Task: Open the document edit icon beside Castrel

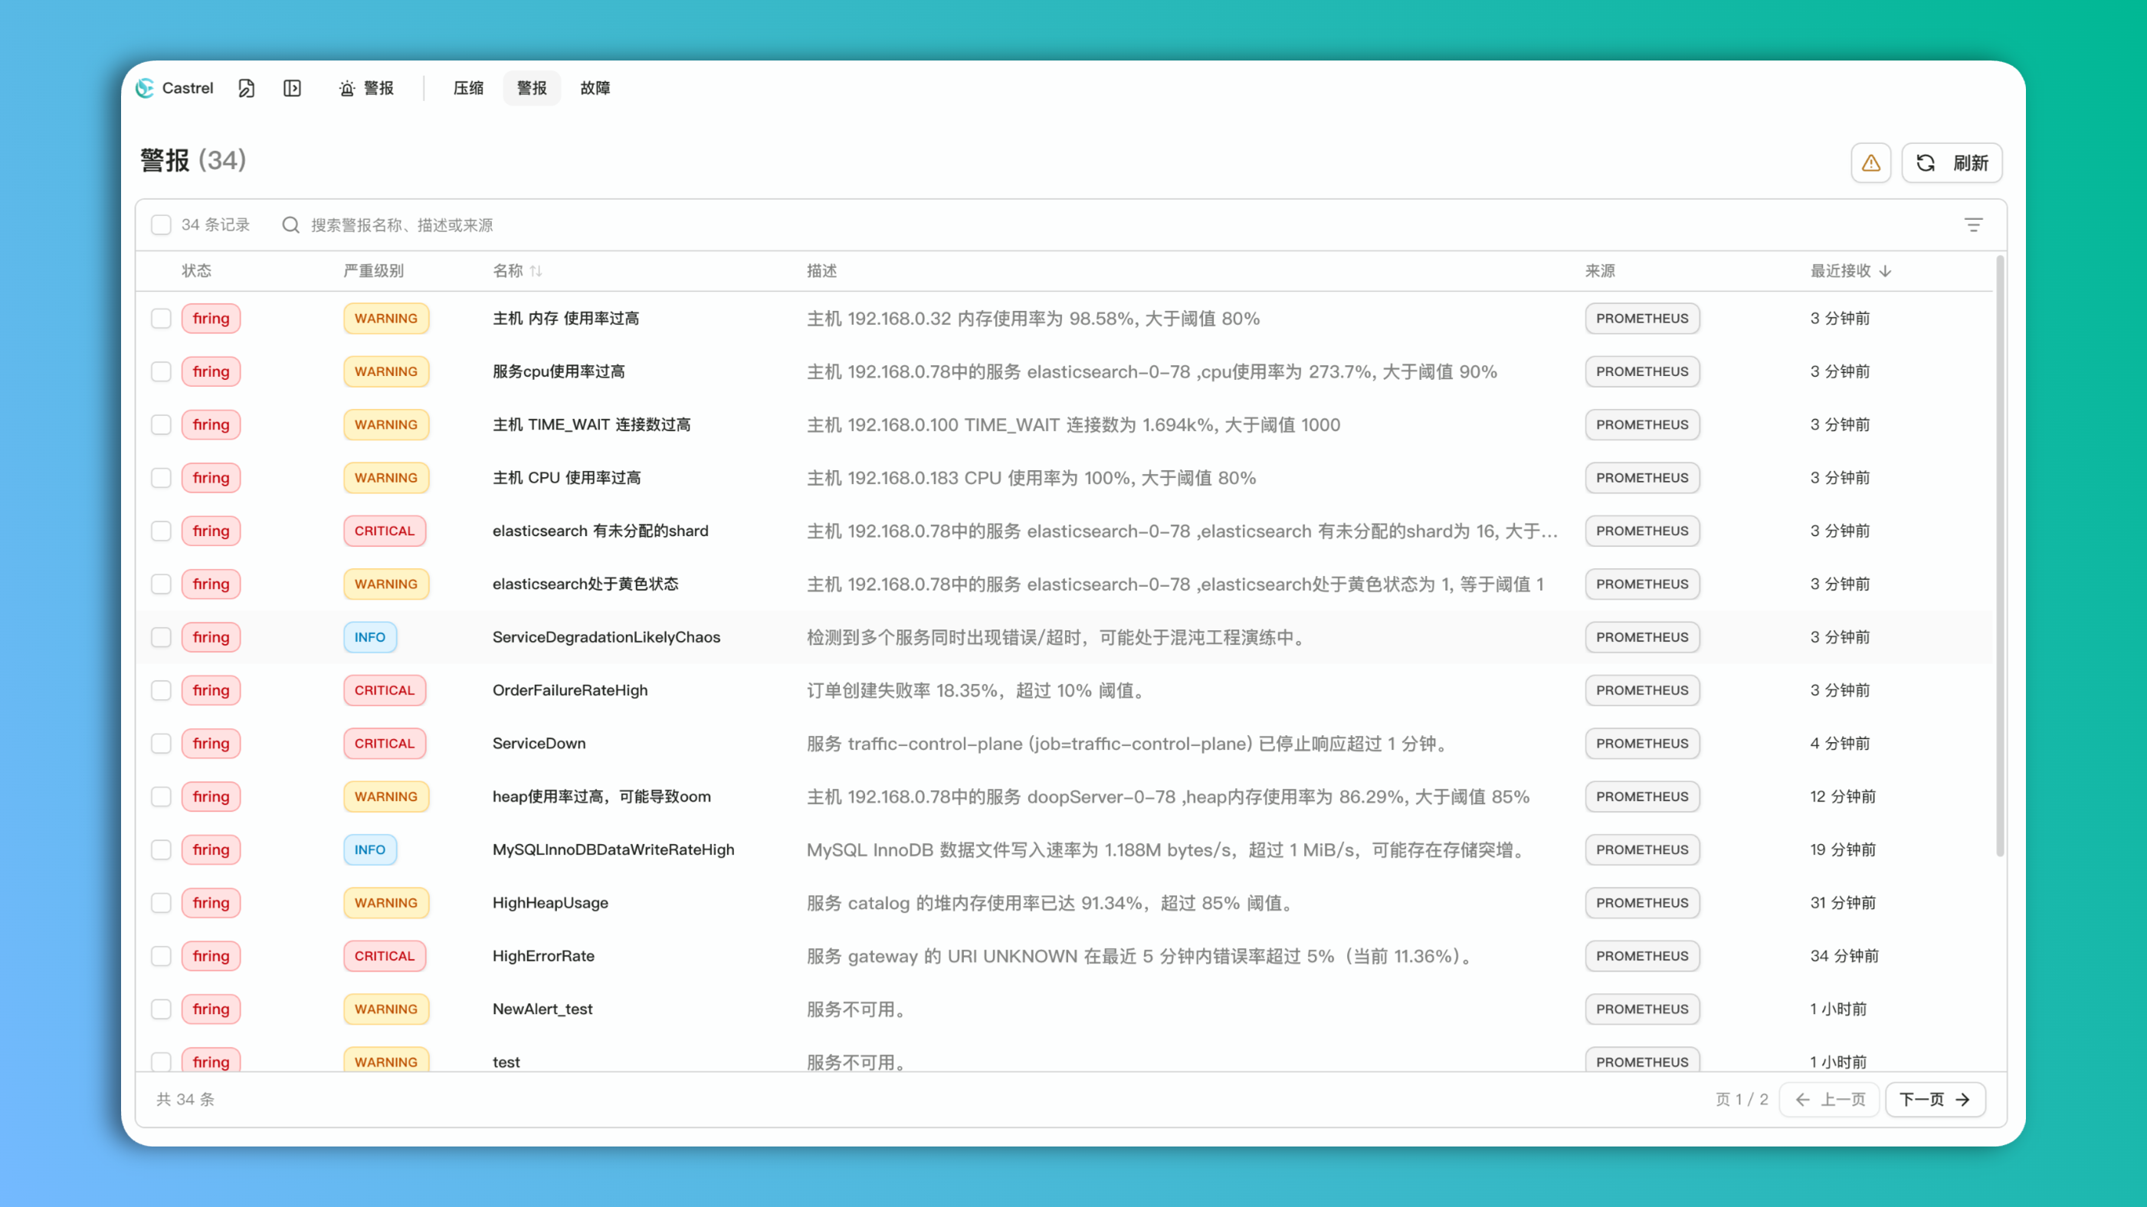Action: point(246,88)
